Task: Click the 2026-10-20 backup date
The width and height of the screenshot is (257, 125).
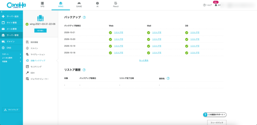Action: (70, 39)
